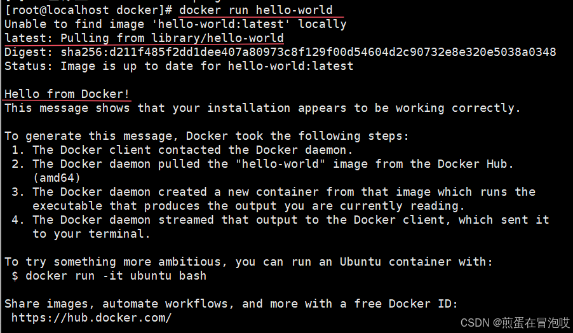Click the 'Hello from Docker!' line
Viewport: 573px width, 333px height.
67,94
